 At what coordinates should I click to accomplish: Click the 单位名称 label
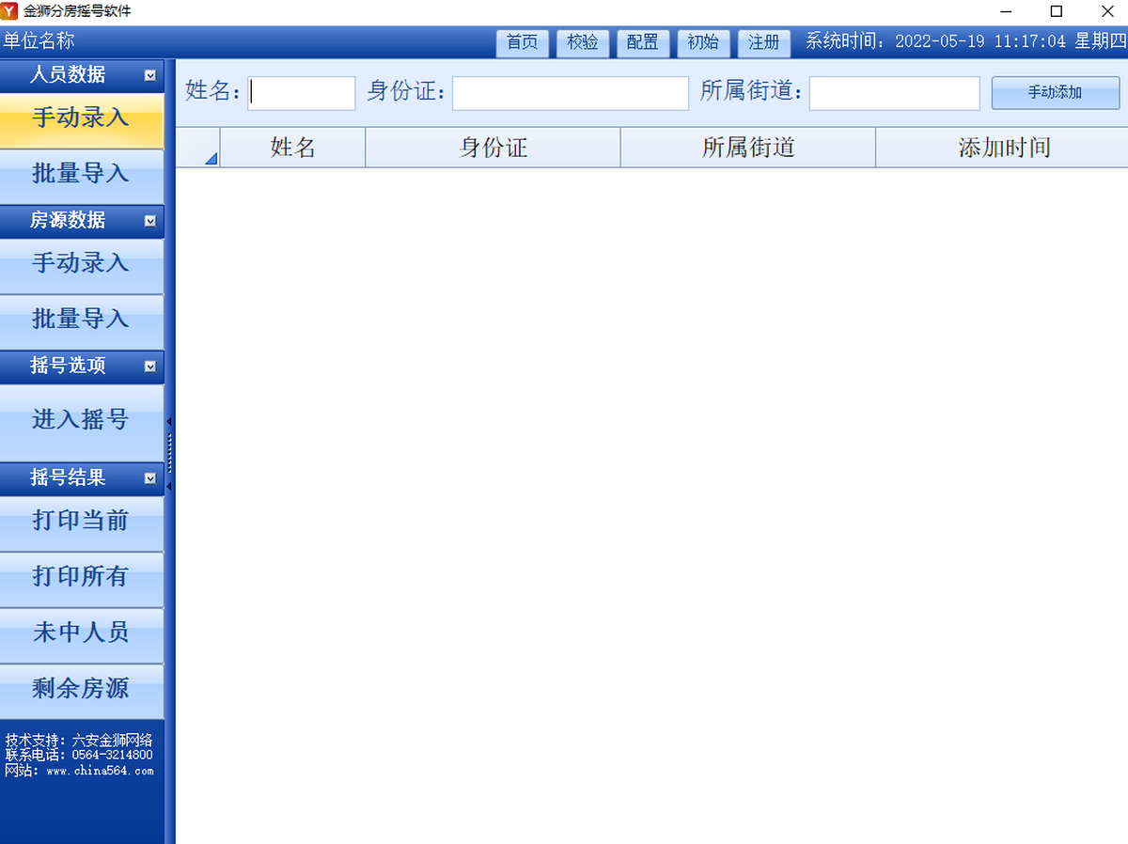[39, 41]
